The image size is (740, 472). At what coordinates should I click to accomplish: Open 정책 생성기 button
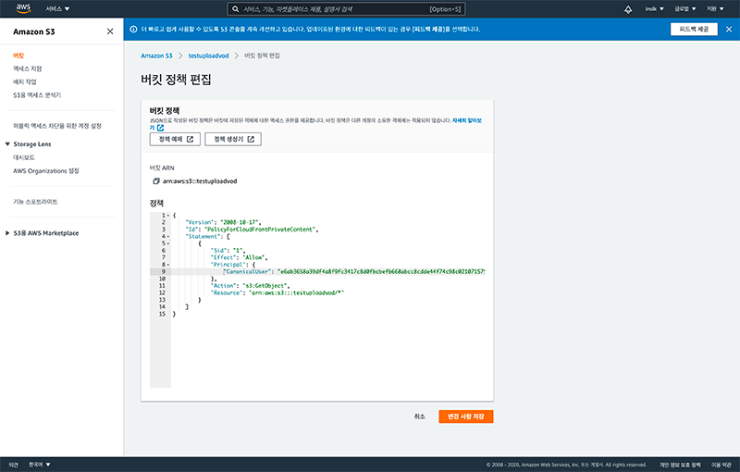233,139
